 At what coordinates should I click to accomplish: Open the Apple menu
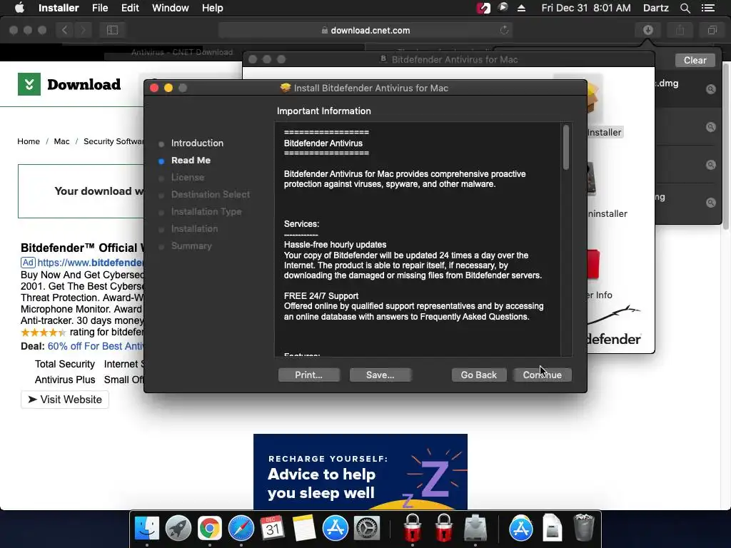[19, 8]
